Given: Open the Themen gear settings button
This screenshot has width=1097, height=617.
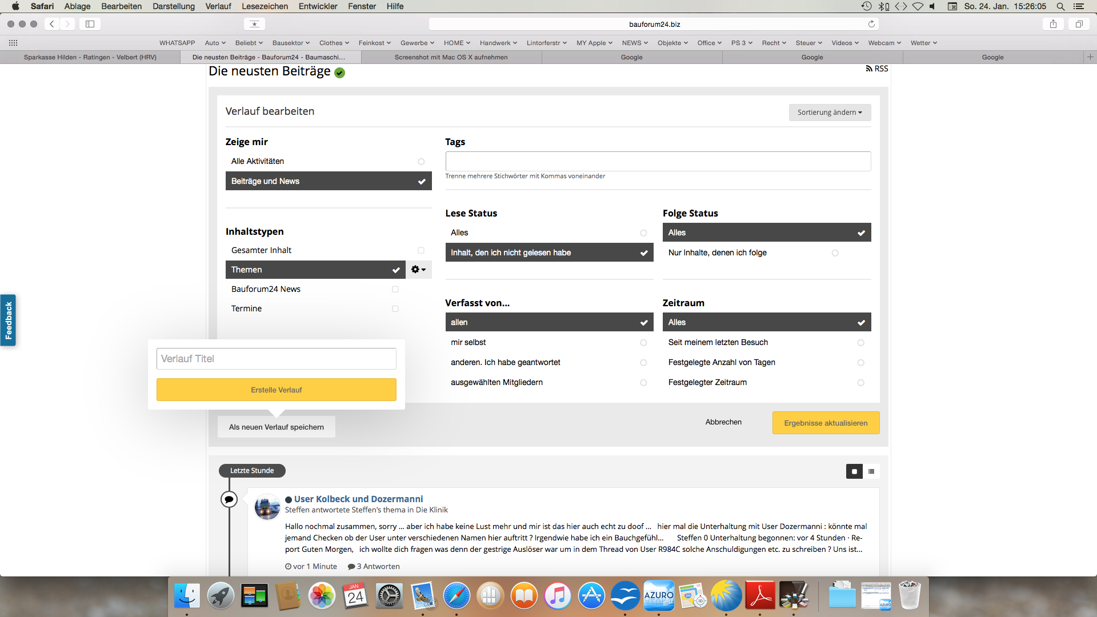Looking at the screenshot, I should [x=419, y=270].
